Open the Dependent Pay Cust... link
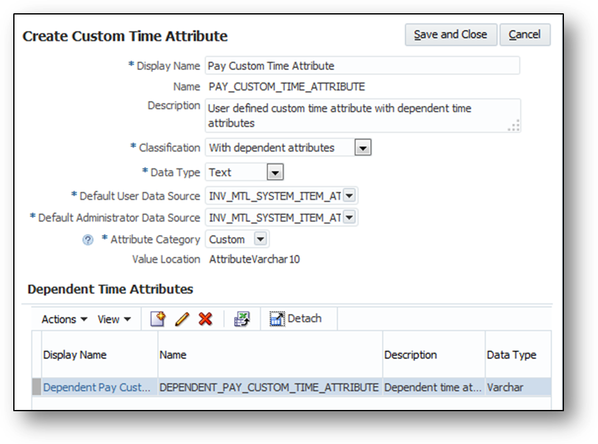The image size is (598, 444). [x=97, y=387]
